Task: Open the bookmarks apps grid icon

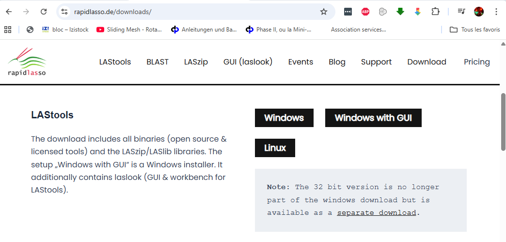Action: [8, 30]
